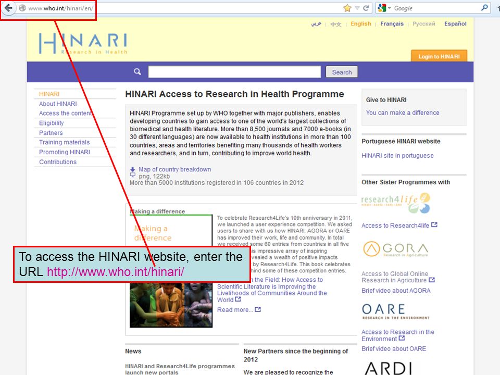Click external link icon after Research in Agriculture

tap(432, 280)
